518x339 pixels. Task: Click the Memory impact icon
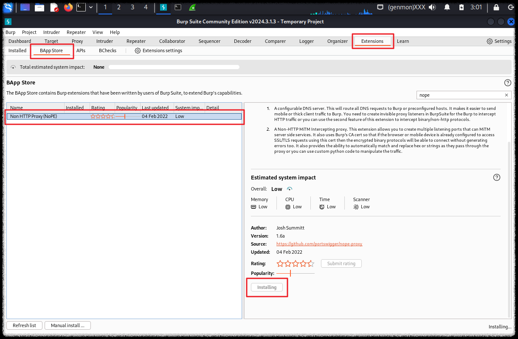point(253,207)
